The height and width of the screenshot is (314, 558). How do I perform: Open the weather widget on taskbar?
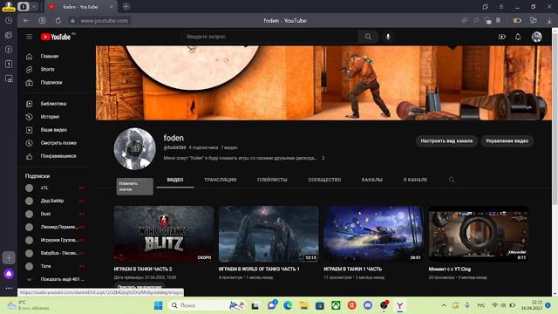tap(29, 305)
